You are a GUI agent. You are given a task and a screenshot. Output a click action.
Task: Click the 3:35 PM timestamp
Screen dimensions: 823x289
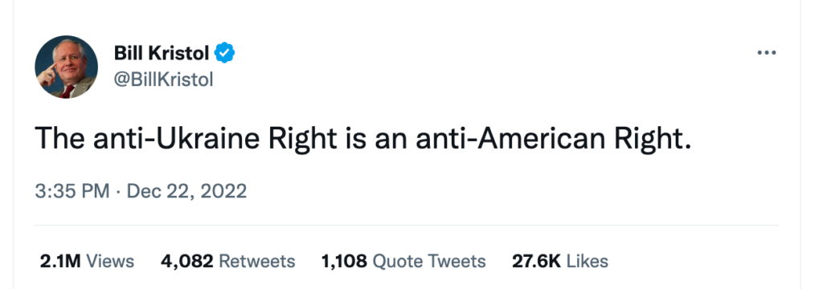pyautogui.click(x=72, y=191)
